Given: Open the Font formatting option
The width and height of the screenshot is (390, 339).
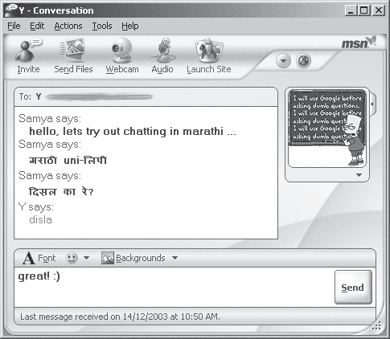Looking at the screenshot, I should point(39,258).
